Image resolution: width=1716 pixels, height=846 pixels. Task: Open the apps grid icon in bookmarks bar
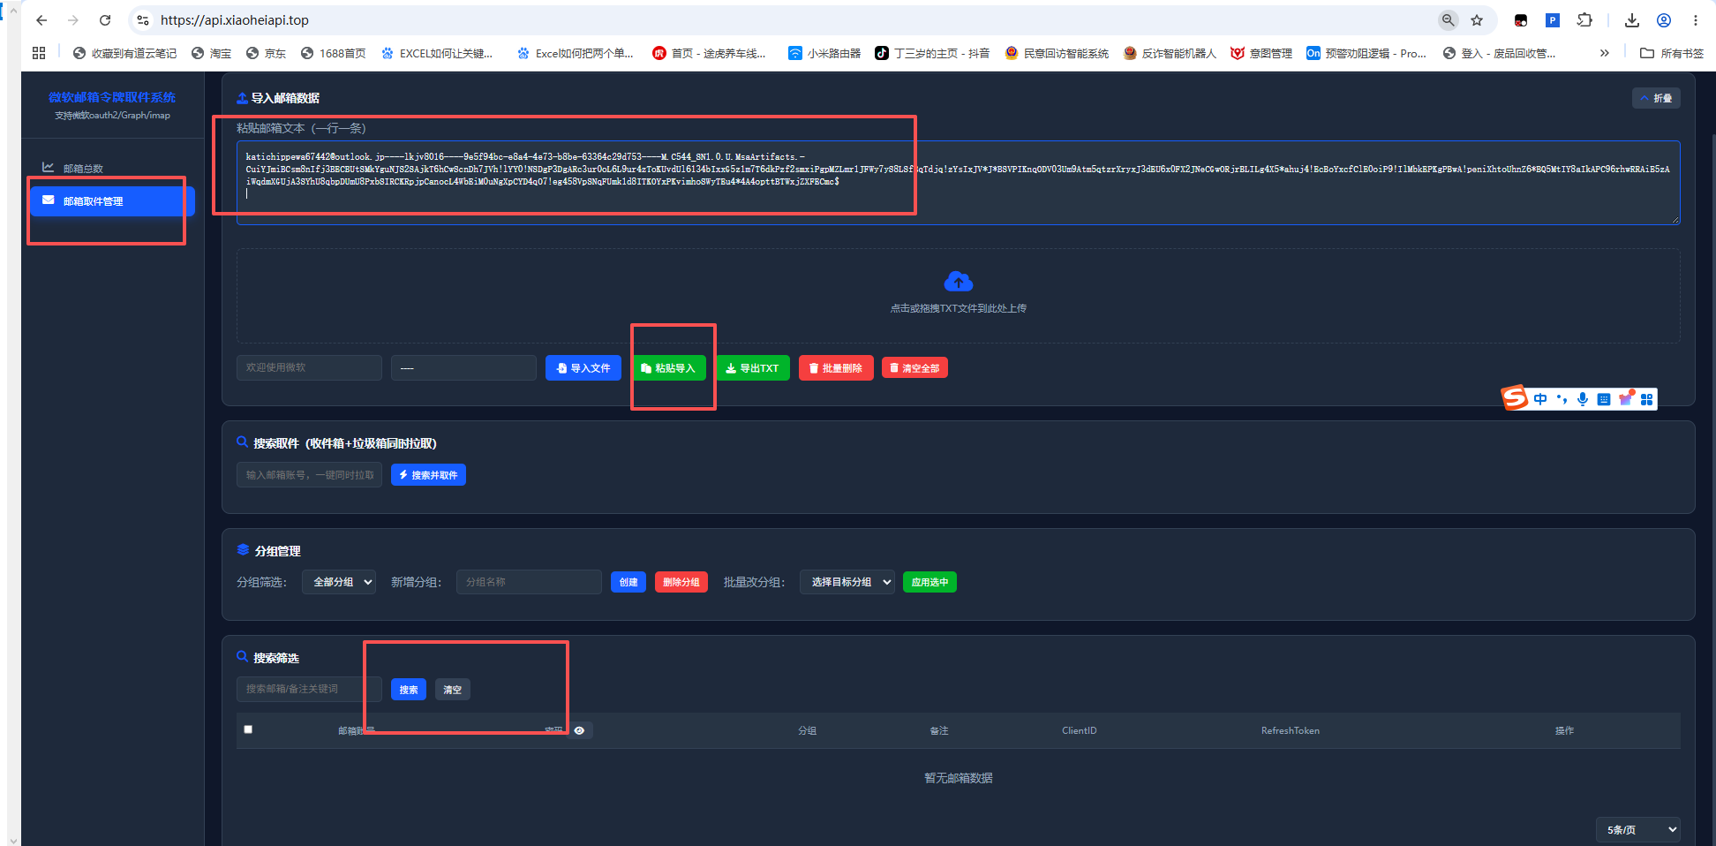(x=39, y=53)
